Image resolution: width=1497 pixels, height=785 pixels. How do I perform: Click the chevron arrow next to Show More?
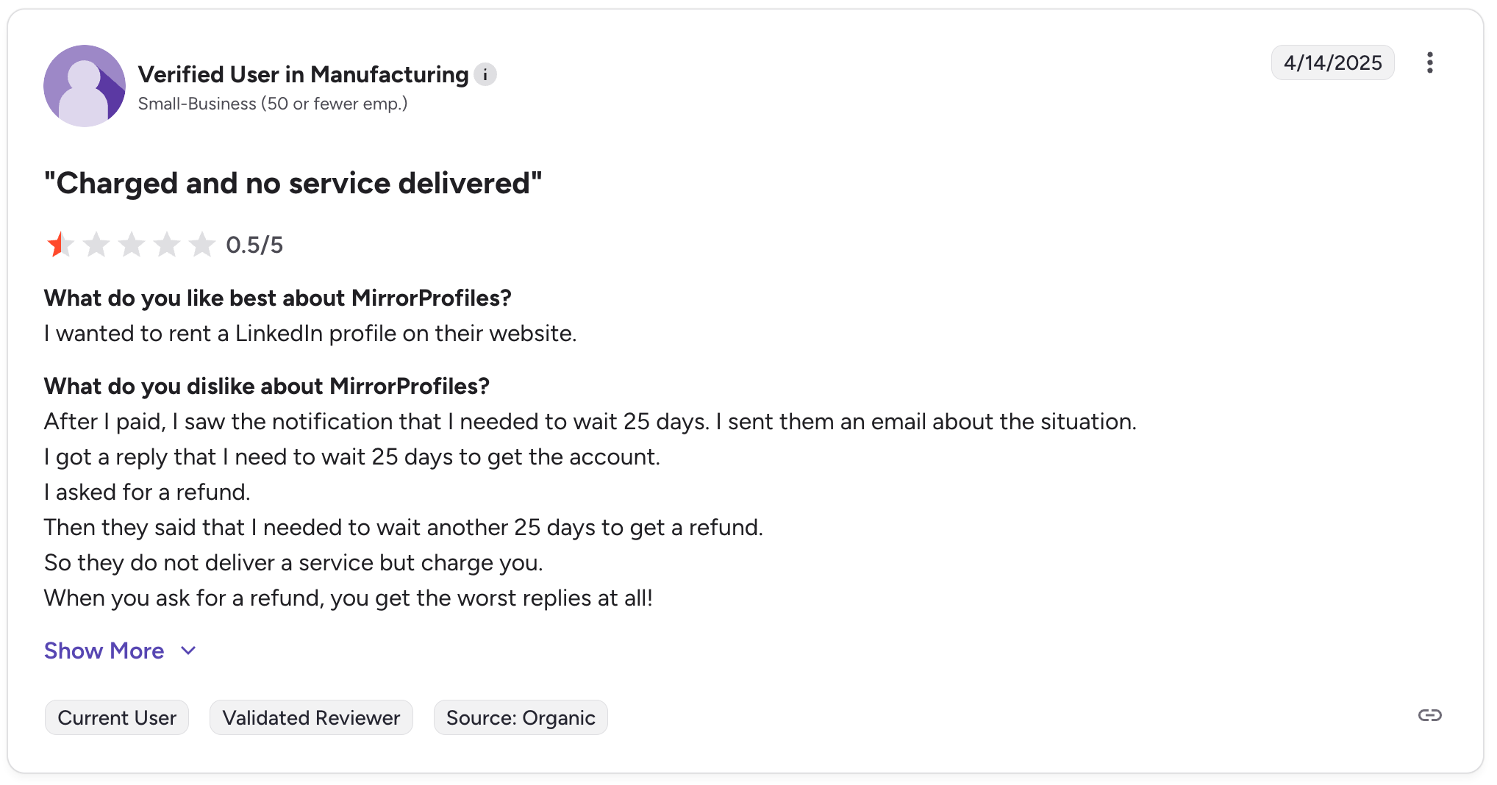188,650
